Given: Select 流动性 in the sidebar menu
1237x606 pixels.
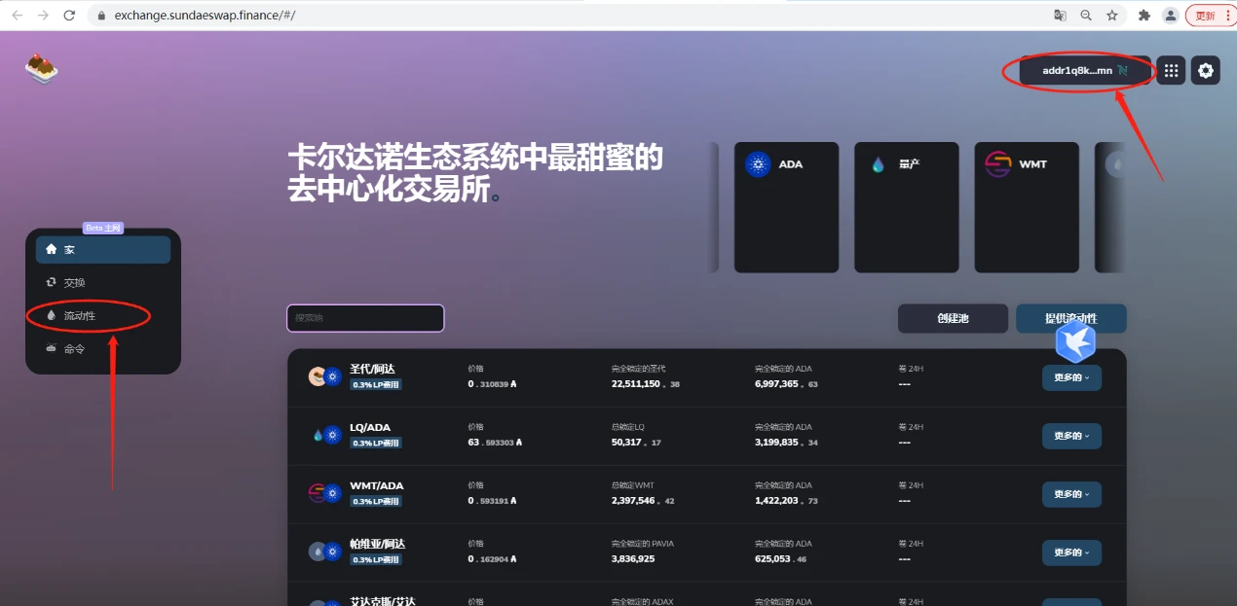Looking at the screenshot, I should click(80, 315).
